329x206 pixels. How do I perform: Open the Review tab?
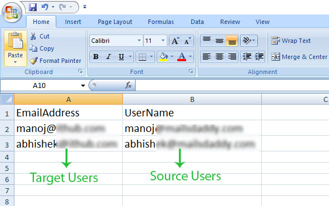coord(230,22)
